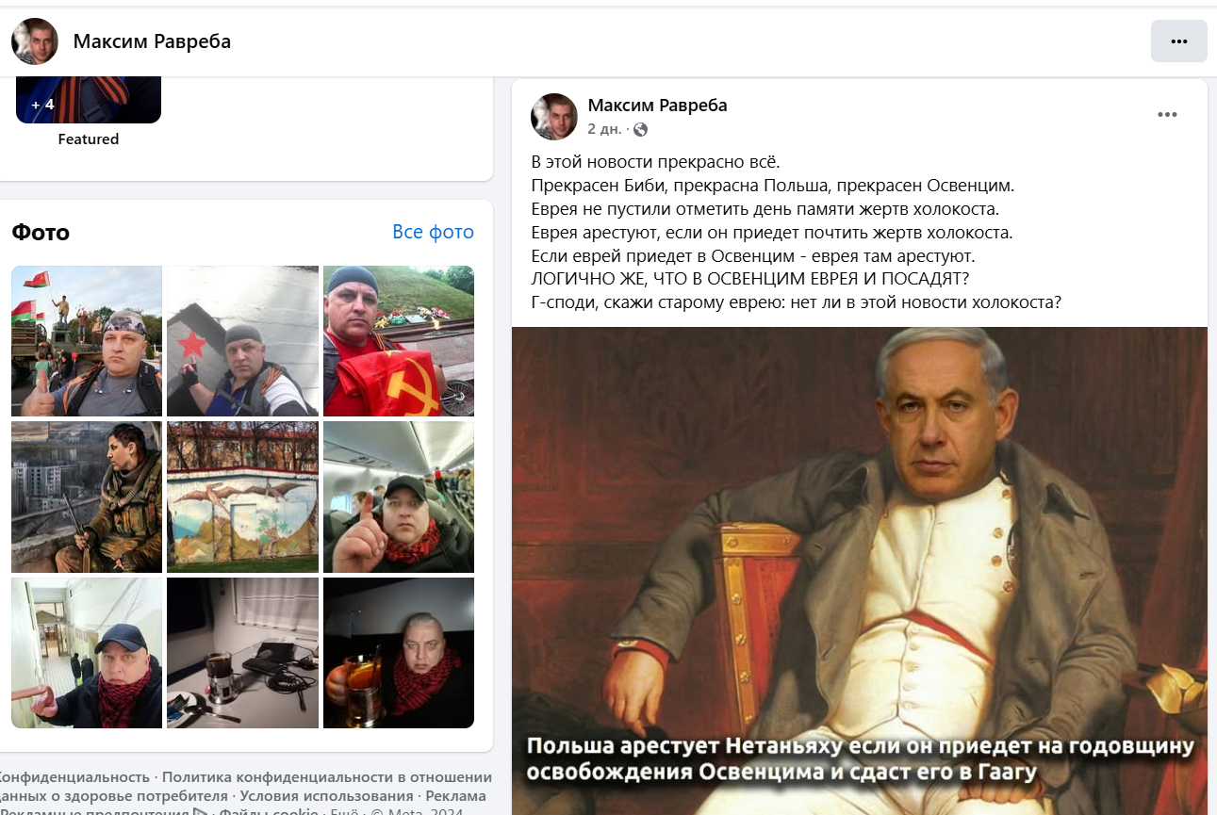
Task: Open the post's Netanyahu meme image
Action: click(x=860, y=571)
